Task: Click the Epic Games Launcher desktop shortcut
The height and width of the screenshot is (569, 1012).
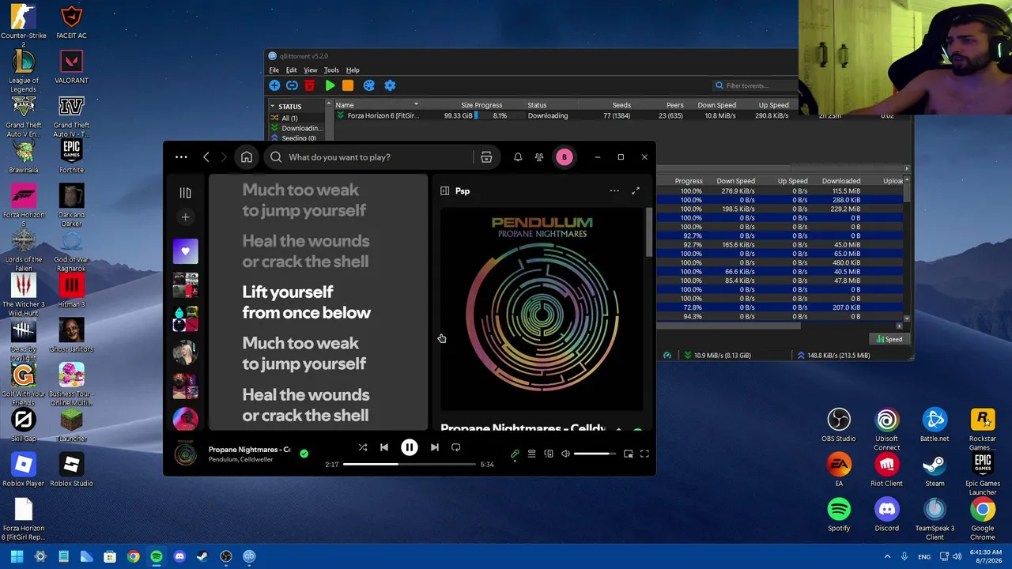Action: click(x=983, y=474)
